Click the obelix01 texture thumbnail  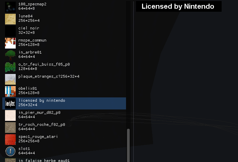point(10,91)
